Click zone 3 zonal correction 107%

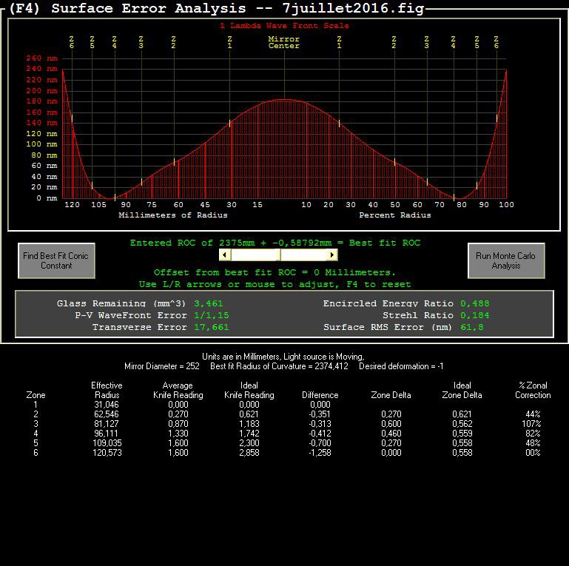click(531, 423)
